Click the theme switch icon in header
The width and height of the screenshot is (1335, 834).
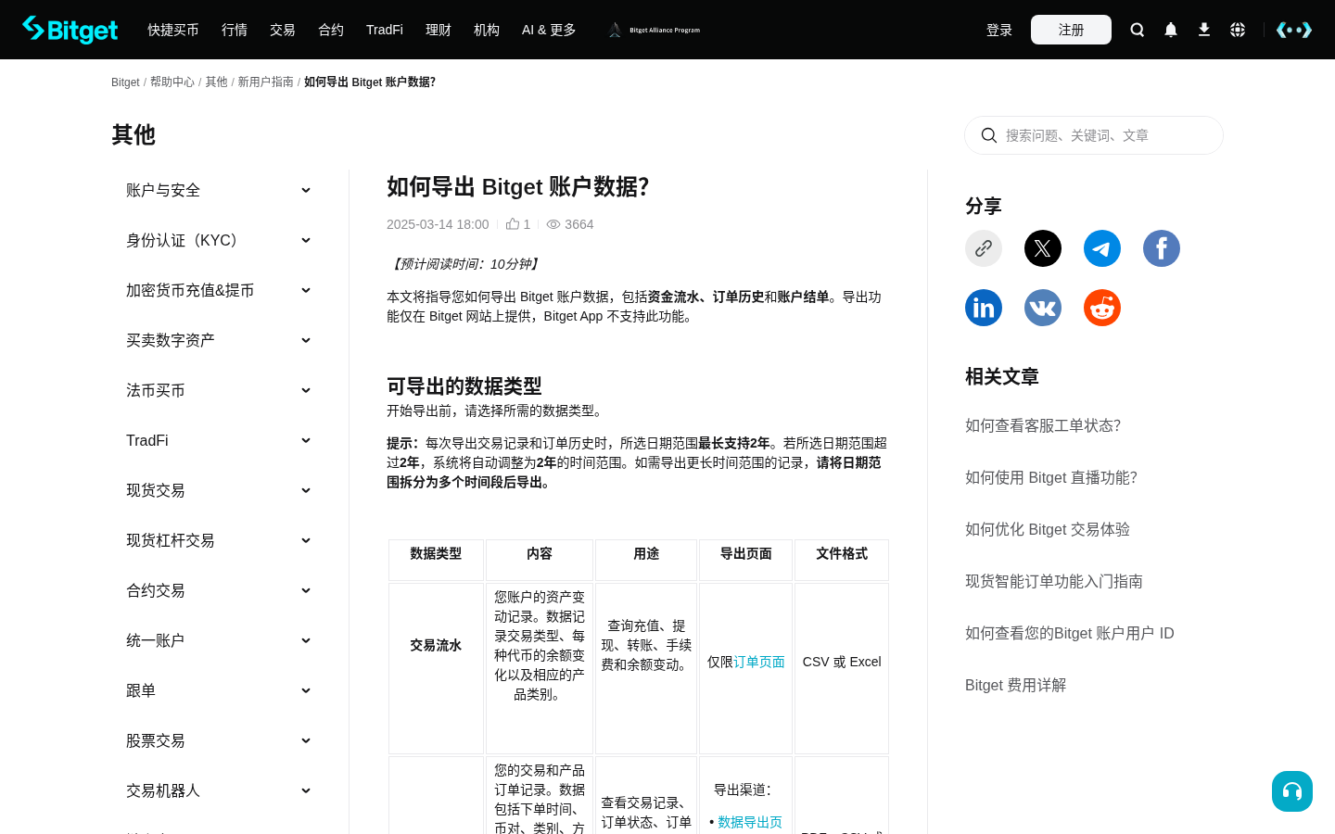[1294, 30]
